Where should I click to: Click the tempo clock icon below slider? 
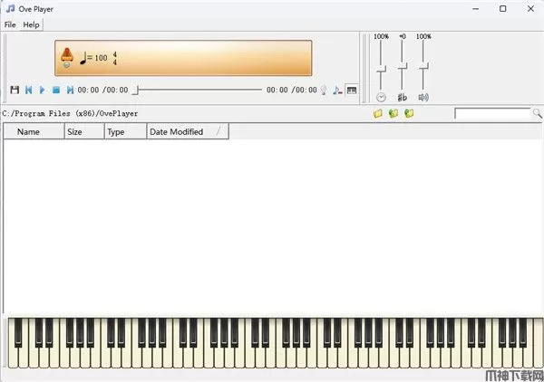click(381, 98)
